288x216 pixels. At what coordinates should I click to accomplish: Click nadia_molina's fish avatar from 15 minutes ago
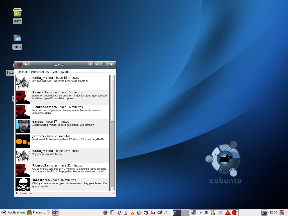pos(23,83)
